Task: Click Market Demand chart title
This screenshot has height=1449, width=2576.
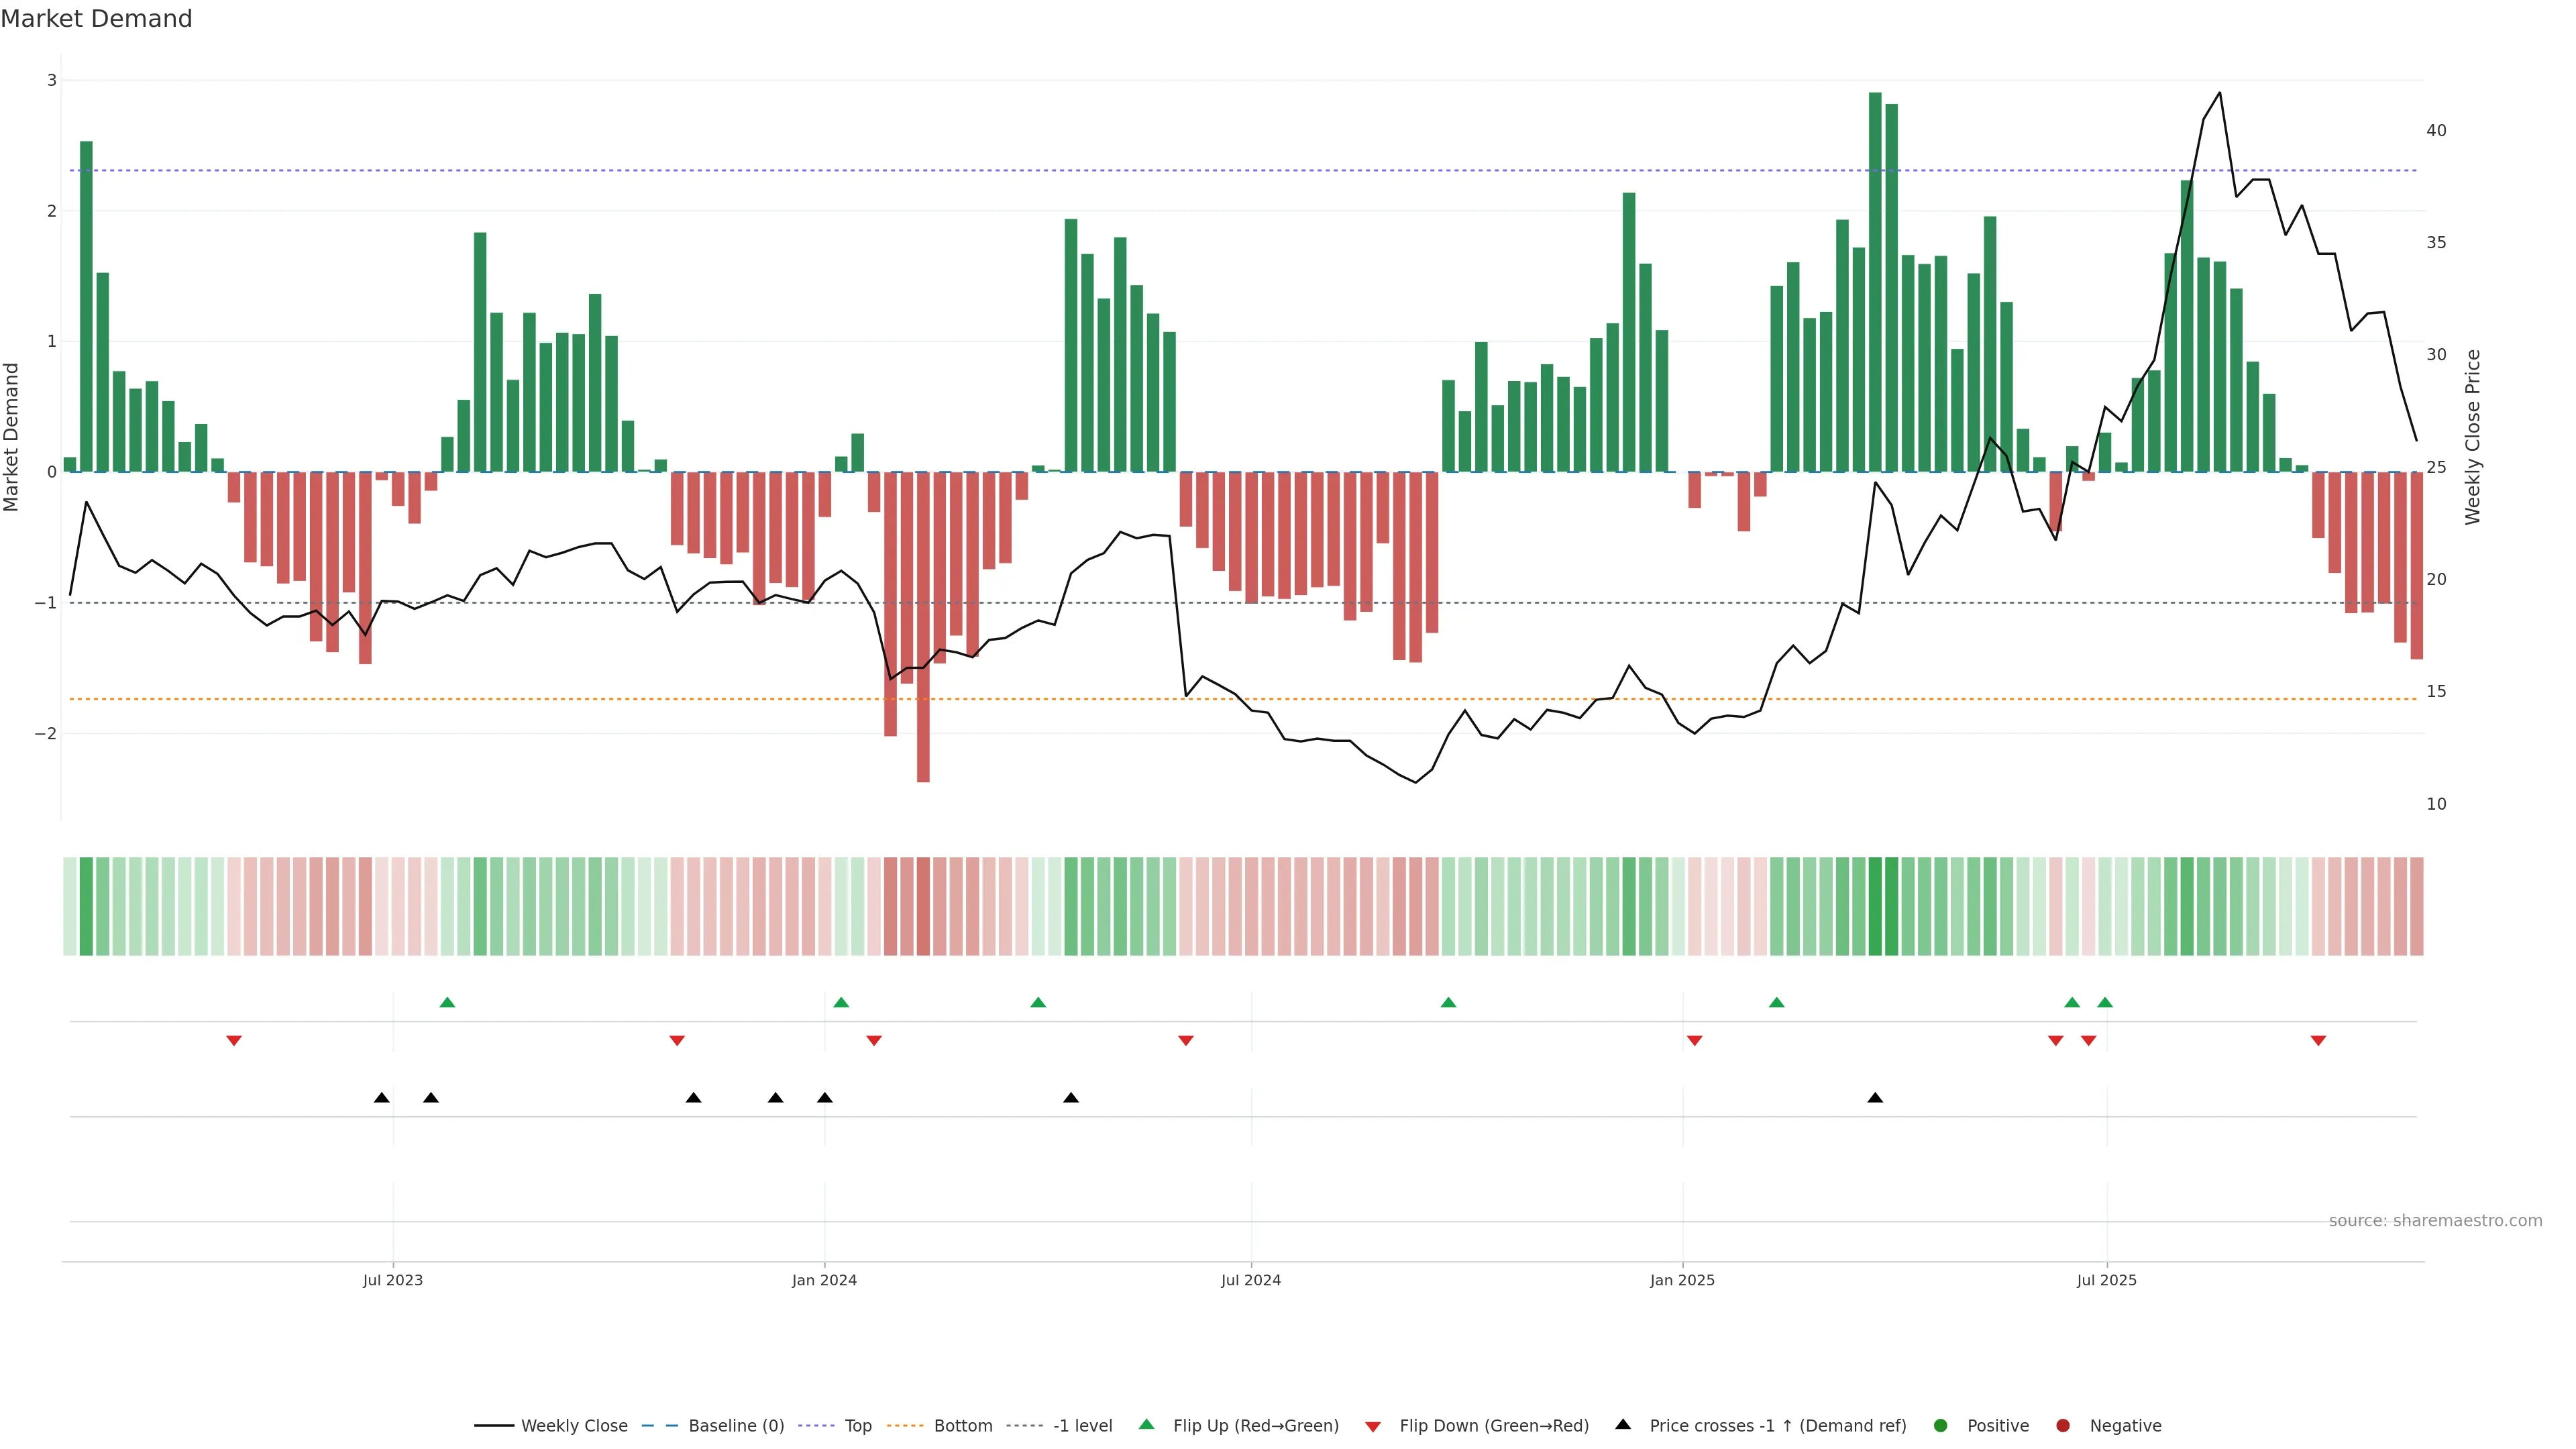Action: click(x=96, y=19)
